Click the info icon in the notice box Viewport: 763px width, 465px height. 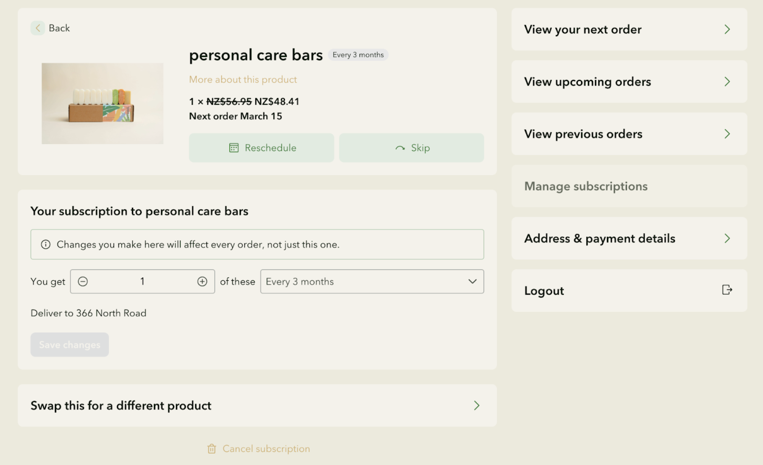(x=46, y=245)
